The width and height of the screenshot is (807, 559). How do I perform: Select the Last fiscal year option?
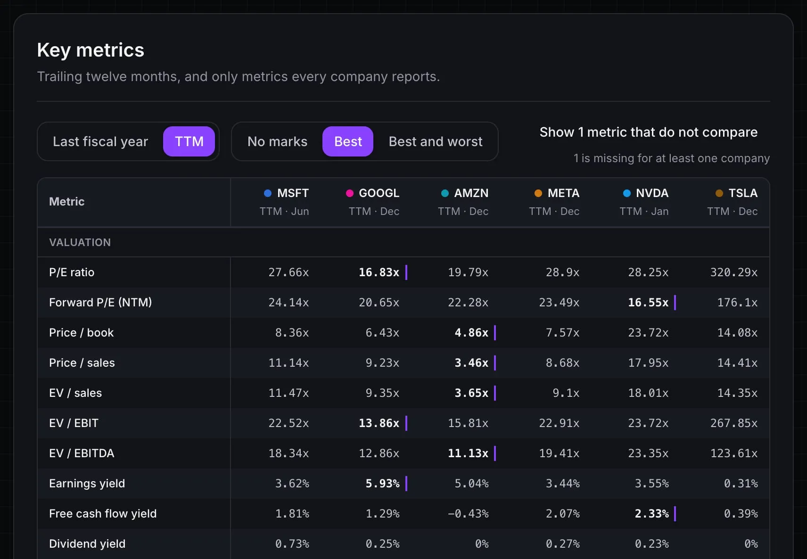100,141
